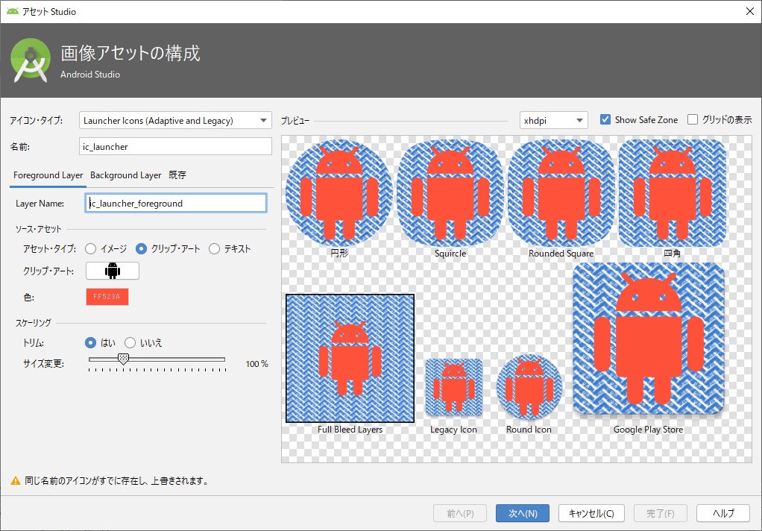Image resolution: width=762 pixels, height=531 pixels.
Task: Switch to 既存 tab
Action: (x=177, y=175)
